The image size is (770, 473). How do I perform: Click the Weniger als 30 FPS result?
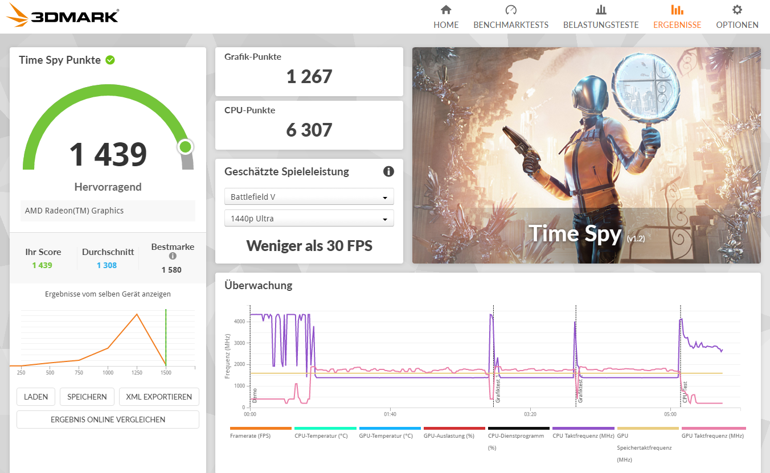(309, 245)
